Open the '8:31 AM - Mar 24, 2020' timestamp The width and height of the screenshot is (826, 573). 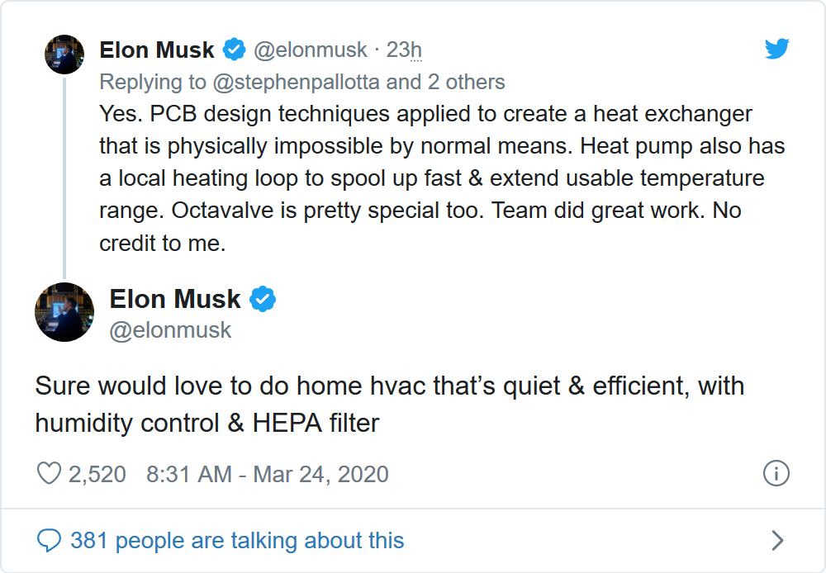click(x=267, y=474)
